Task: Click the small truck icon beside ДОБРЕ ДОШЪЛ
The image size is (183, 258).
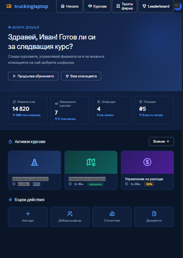Action: click(9, 27)
